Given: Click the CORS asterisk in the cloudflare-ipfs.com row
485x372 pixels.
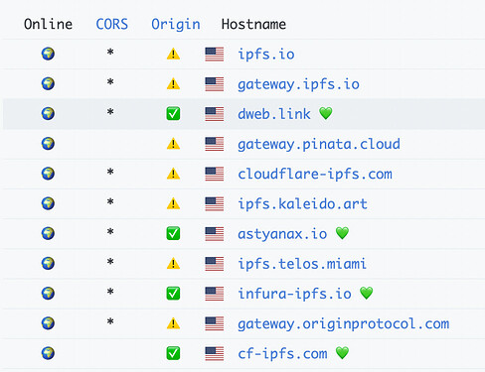Looking at the screenshot, I should coord(110,172).
